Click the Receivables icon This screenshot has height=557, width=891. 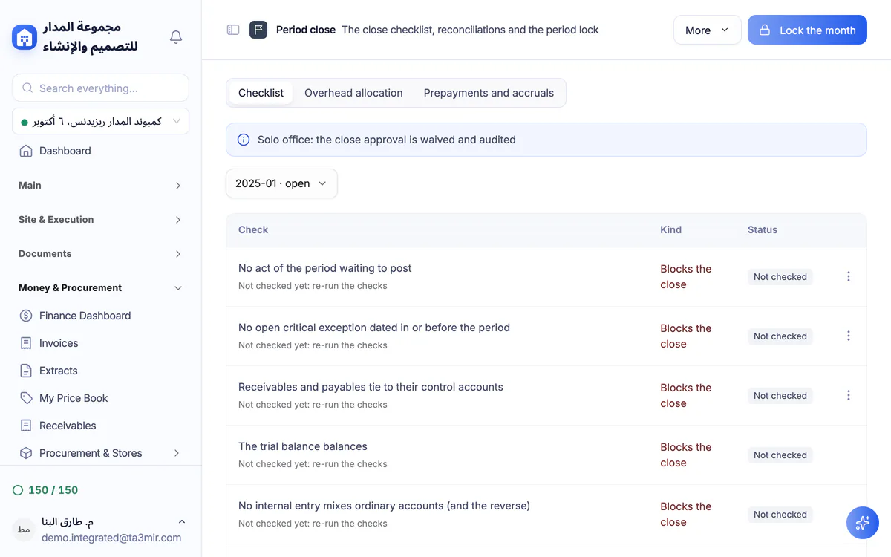26,426
